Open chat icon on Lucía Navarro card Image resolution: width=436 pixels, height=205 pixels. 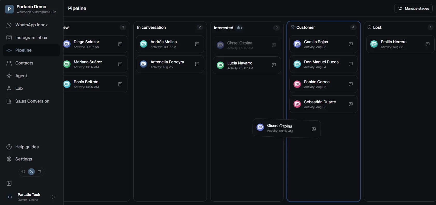pyautogui.click(x=274, y=65)
